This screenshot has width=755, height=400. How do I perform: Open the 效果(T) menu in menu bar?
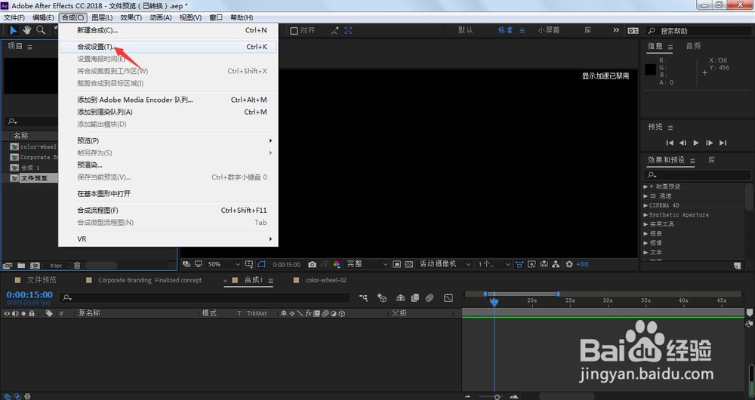point(131,17)
